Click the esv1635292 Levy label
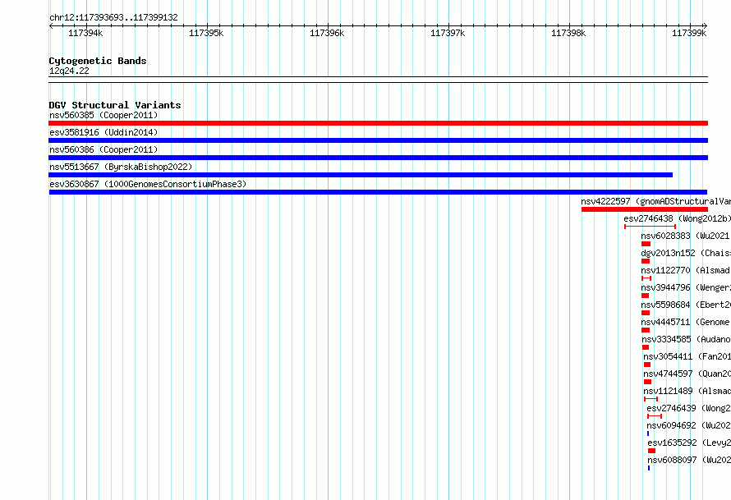 point(689,443)
